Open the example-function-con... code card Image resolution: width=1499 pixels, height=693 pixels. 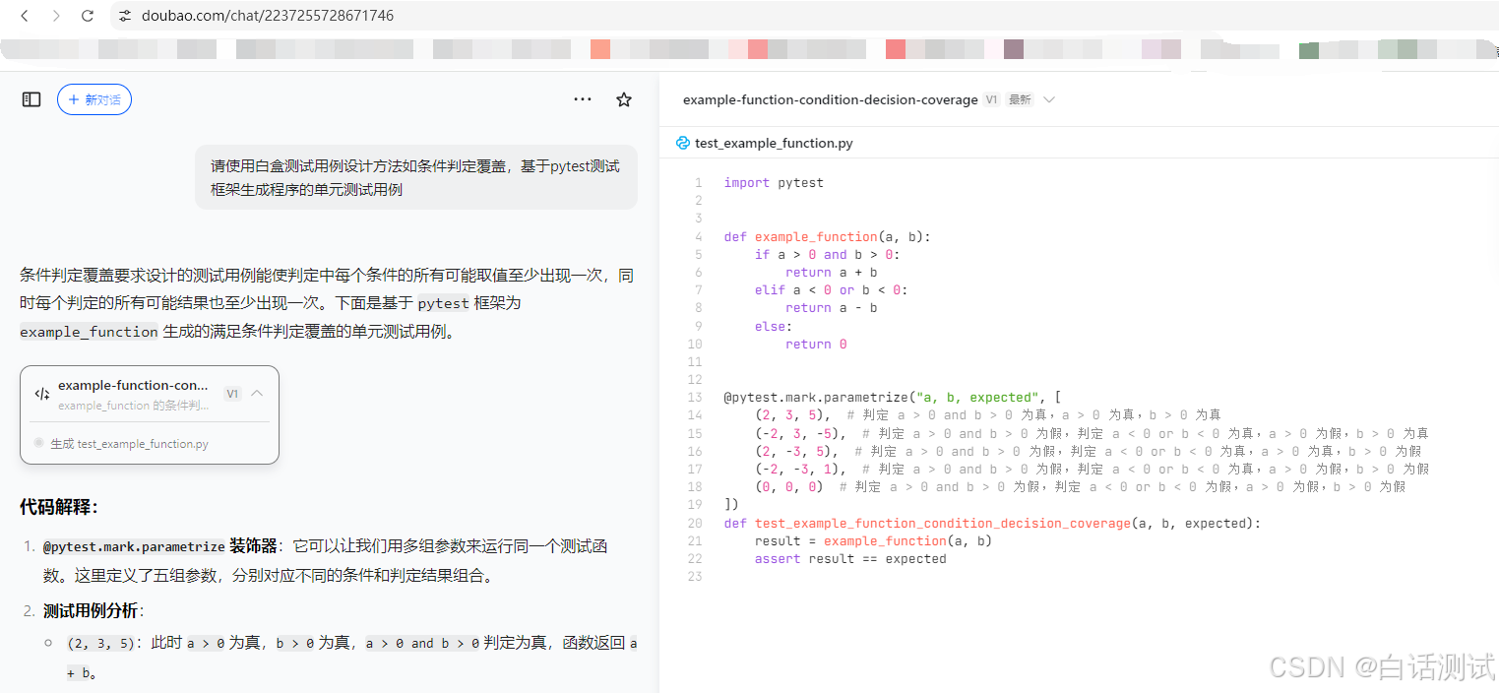[x=150, y=415]
